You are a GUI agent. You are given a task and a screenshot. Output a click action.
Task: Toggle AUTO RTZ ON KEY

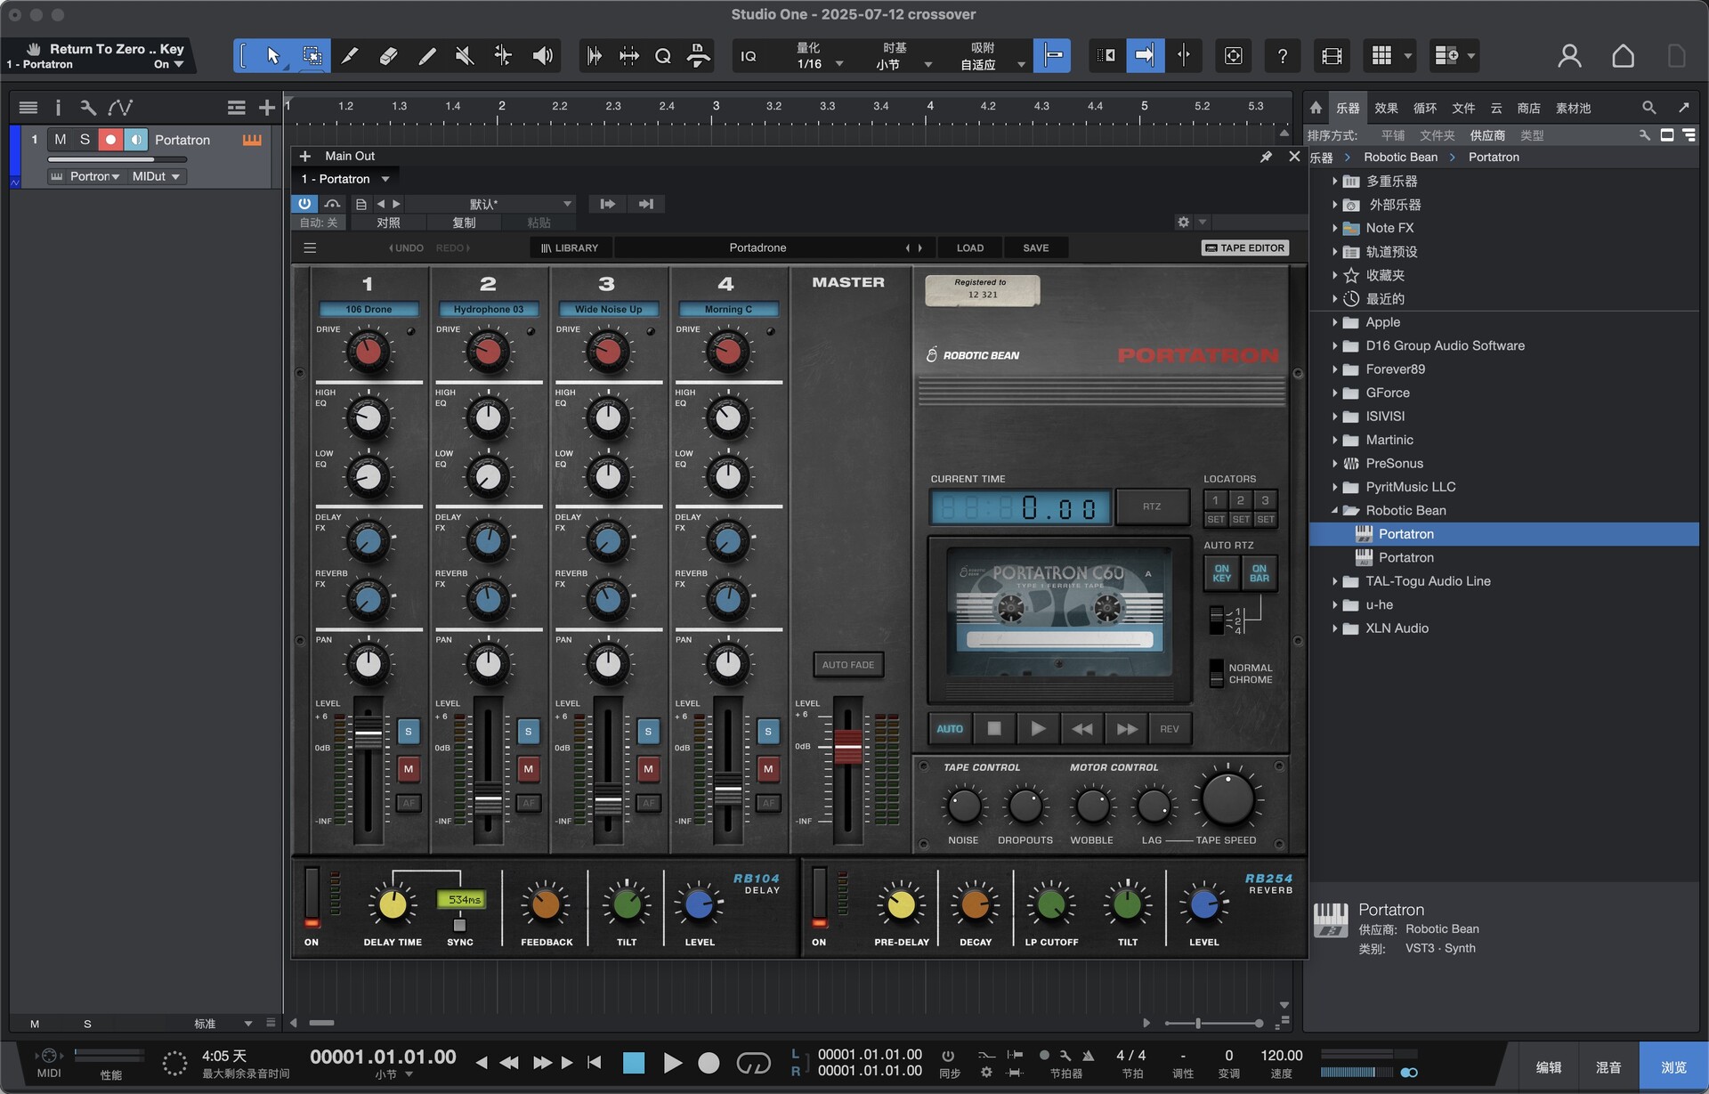coord(1221,573)
